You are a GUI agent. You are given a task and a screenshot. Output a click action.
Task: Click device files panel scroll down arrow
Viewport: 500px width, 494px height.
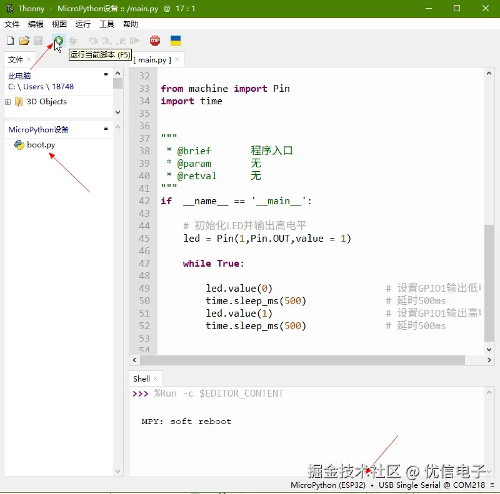click(117, 472)
